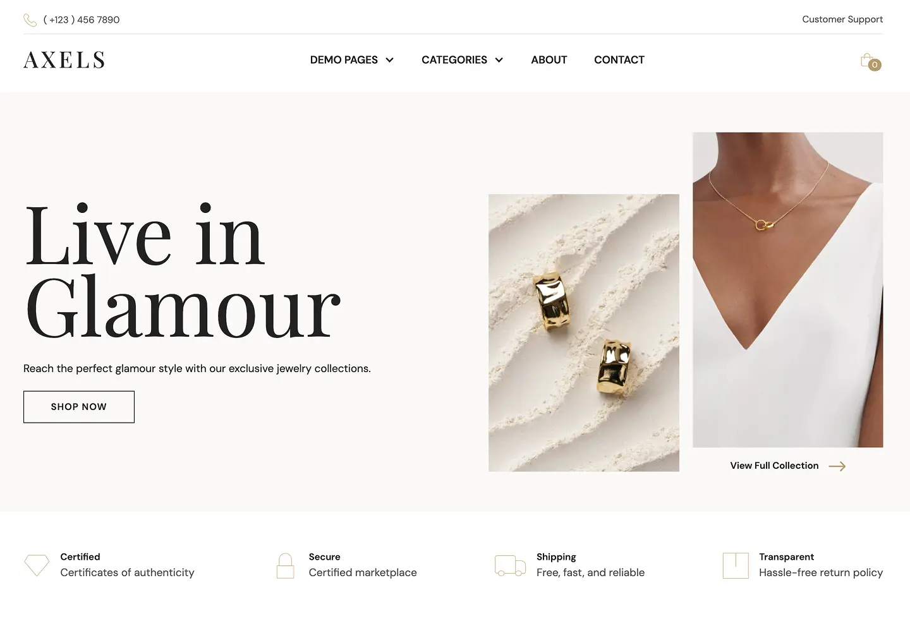The image size is (910, 621).
Task: Follow the View Full Collection link
Action: [774, 466]
